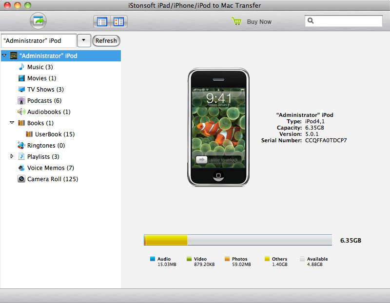Switch to list view mode
390x303 pixels.
pyautogui.click(x=102, y=21)
